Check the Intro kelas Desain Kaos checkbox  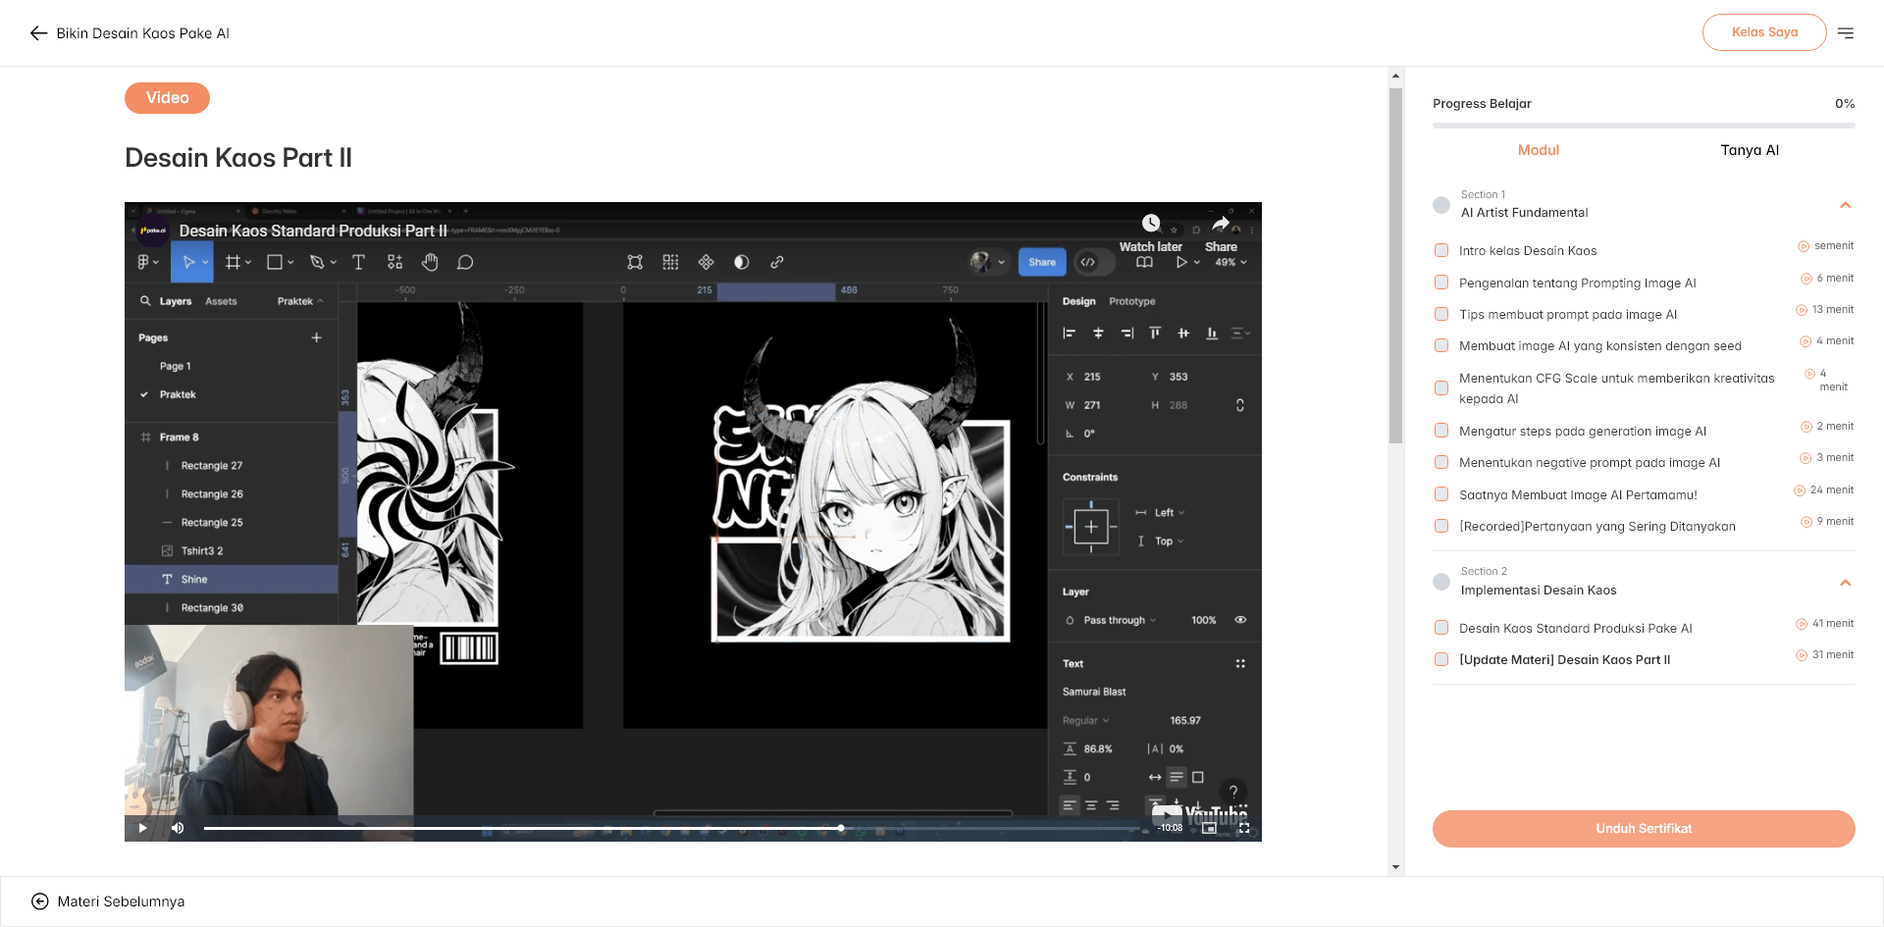pyautogui.click(x=1441, y=251)
